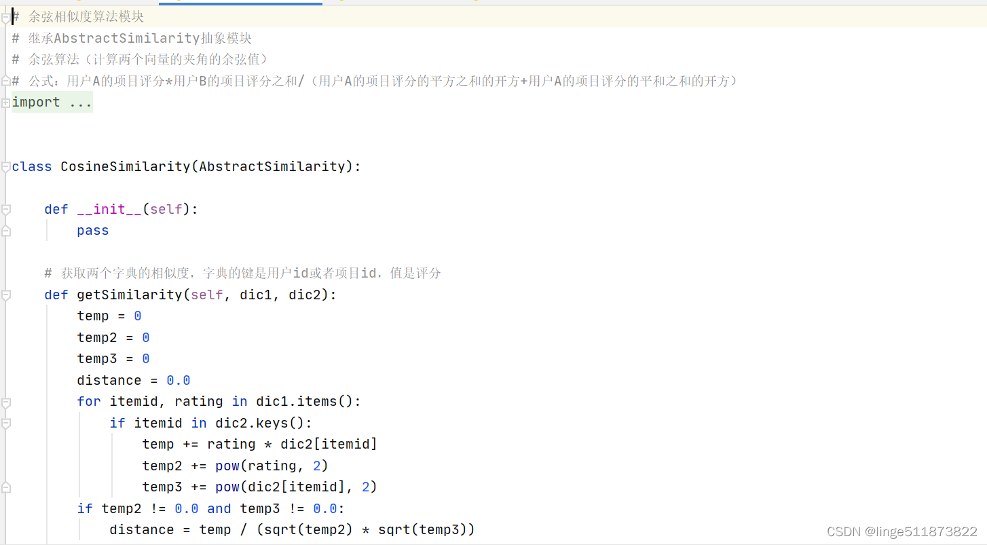Click 'sqrt(temp2)' in the distance formula
The height and width of the screenshot is (545, 987).
tap(309, 529)
